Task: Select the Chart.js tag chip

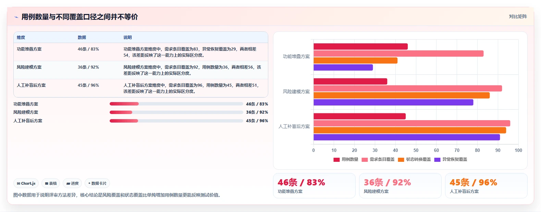Action: pos(26,183)
